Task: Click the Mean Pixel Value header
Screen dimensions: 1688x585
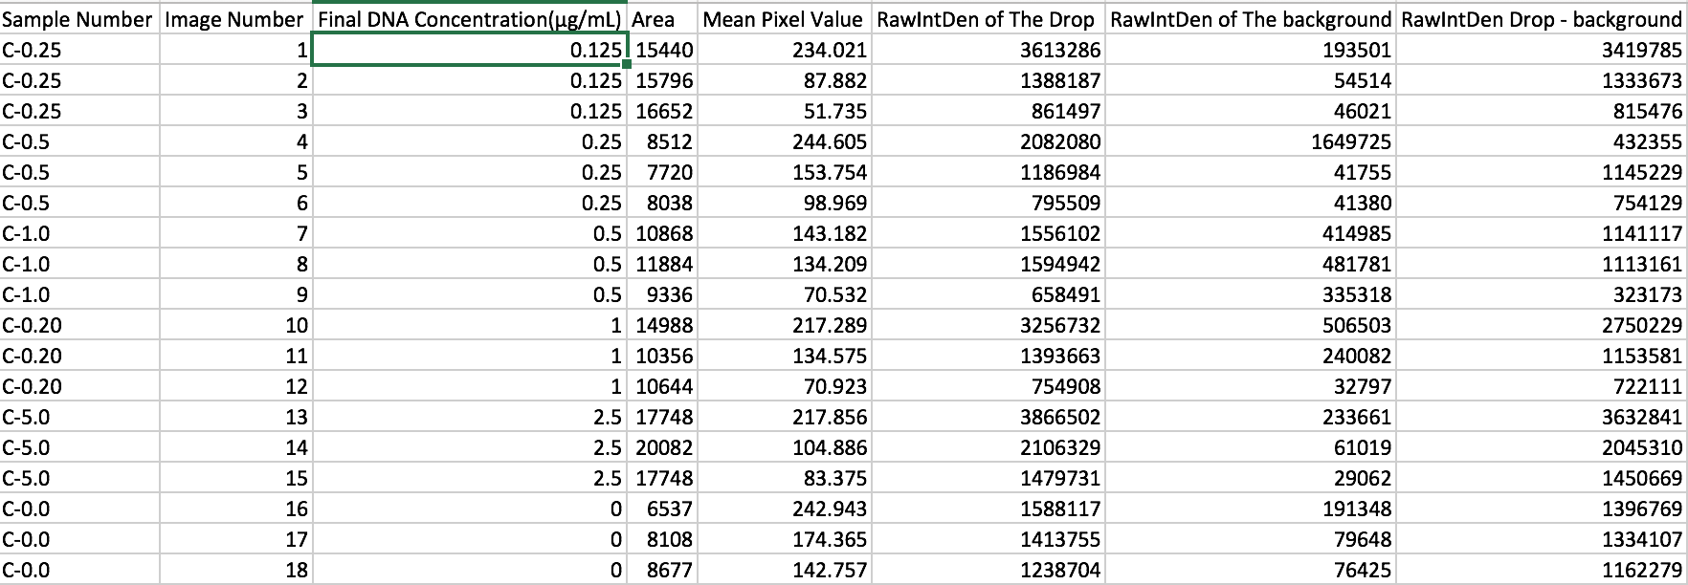Action: coord(784,19)
